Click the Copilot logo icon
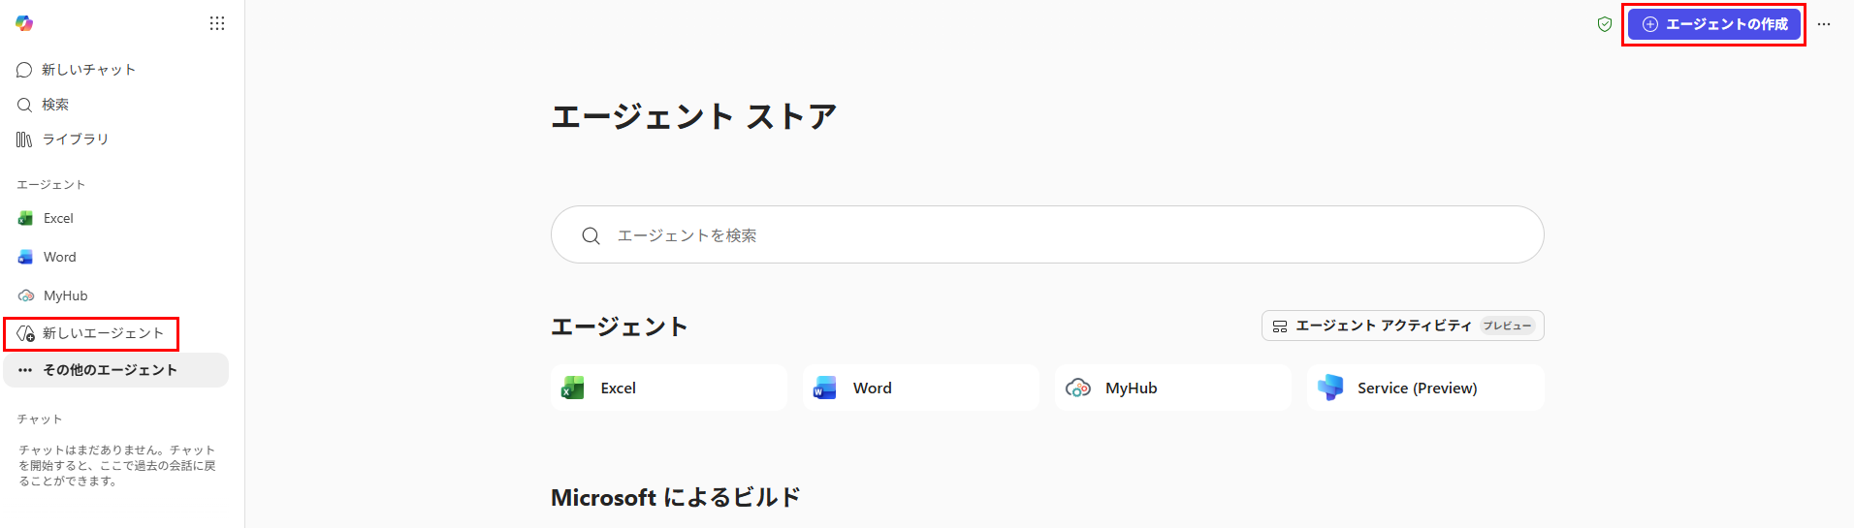The width and height of the screenshot is (1854, 528). pyautogui.click(x=24, y=23)
